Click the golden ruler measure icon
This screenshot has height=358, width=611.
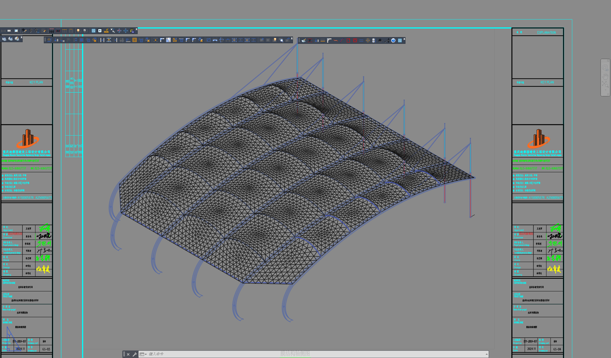click(106, 31)
